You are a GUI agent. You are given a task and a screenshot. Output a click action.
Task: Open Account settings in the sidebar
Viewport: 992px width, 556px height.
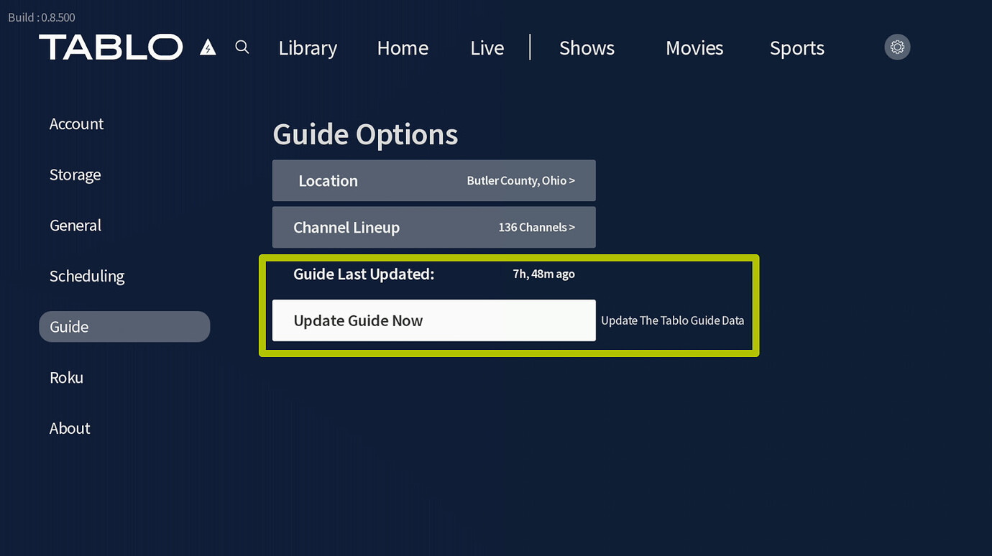(x=76, y=124)
